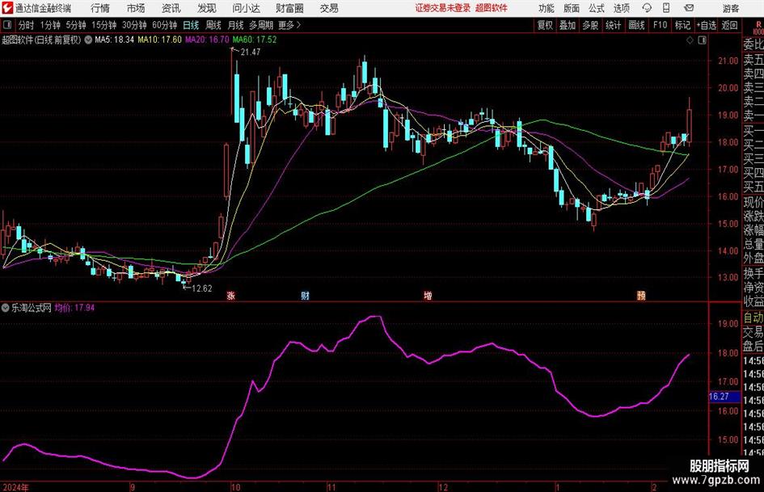This screenshot has width=764, height=492.
Task: Click the 返回 back button
Action: 729,25
